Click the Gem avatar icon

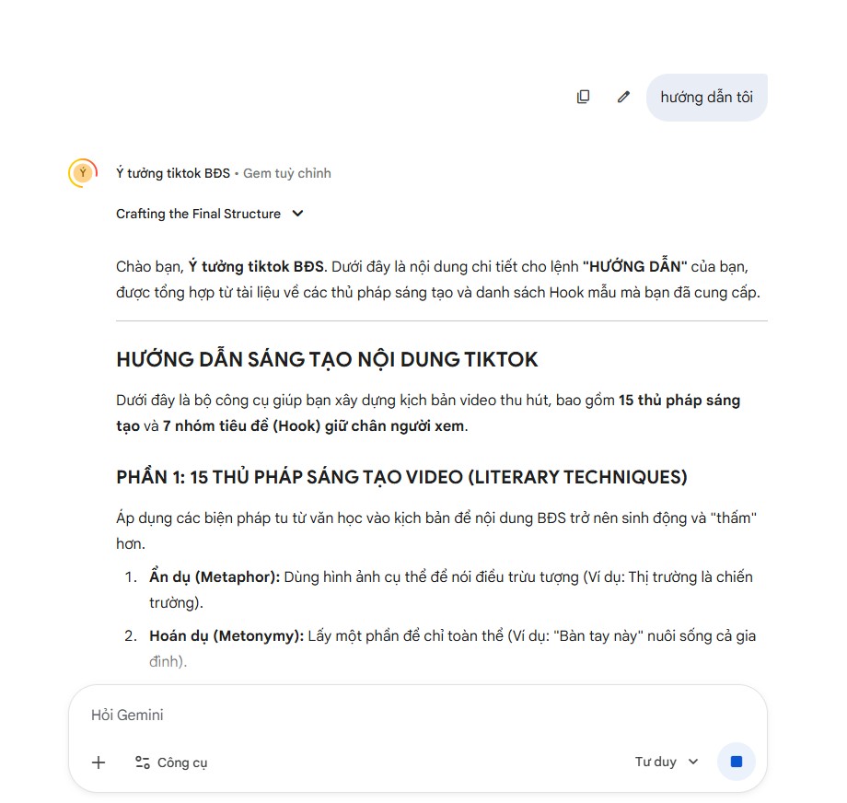coord(83,173)
